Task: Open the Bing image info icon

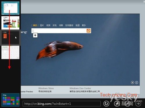Action: point(137,82)
